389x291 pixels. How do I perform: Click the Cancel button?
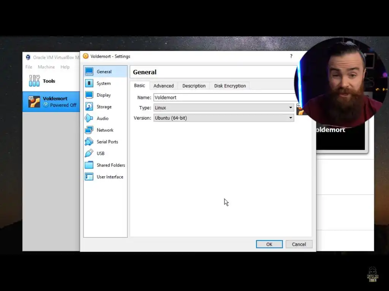click(299, 244)
